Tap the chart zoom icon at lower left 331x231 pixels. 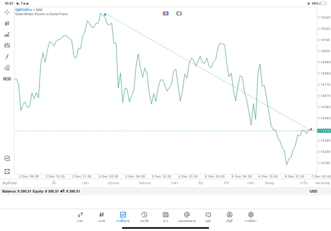7,158
